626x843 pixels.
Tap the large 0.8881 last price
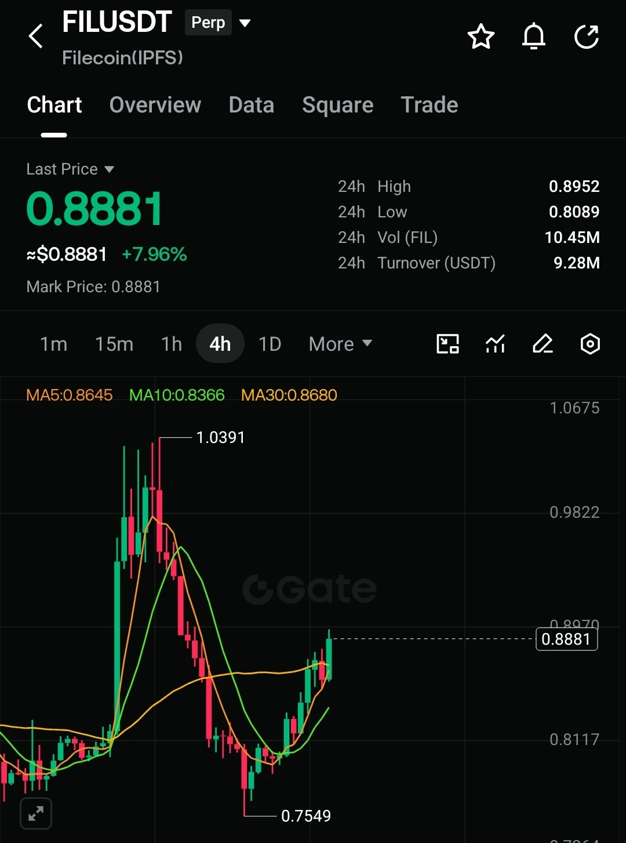coord(95,209)
